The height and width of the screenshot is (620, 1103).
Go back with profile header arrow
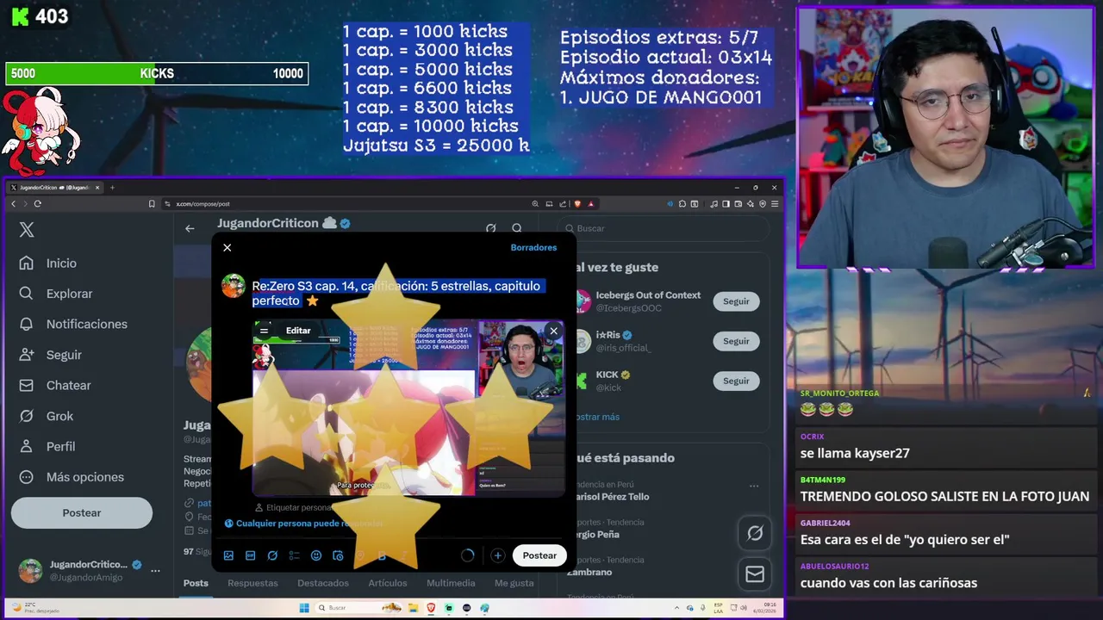coord(190,228)
